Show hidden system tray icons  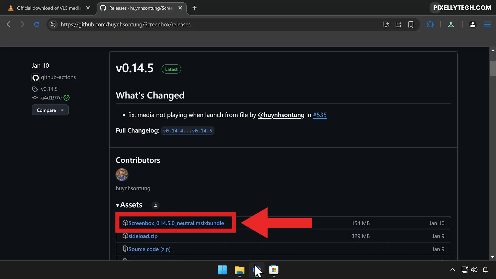coord(452,270)
